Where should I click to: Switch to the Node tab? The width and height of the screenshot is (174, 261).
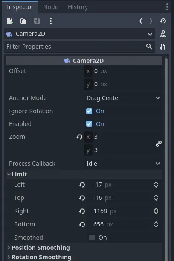click(51, 7)
